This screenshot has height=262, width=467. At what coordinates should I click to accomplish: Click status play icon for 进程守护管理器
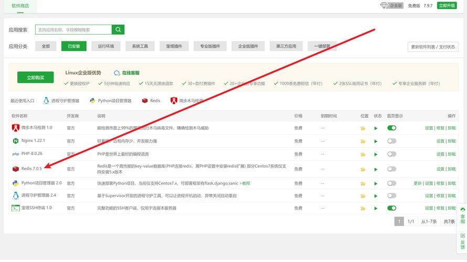pyautogui.click(x=376, y=196)
